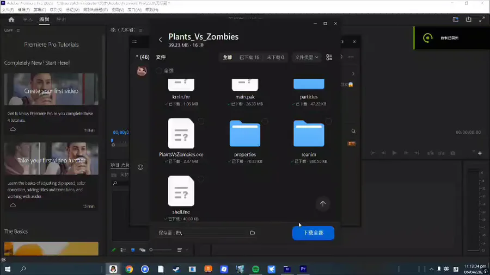Go back from the Plants_Vs_Zombies folder

160,40
